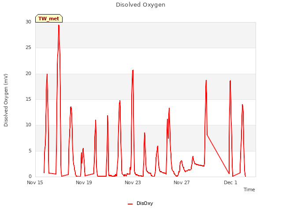282x212 pixels.
Task: Click the 'Disolved Oxygen (mV)' y-axis label
Action: click(x=6, y=100)
